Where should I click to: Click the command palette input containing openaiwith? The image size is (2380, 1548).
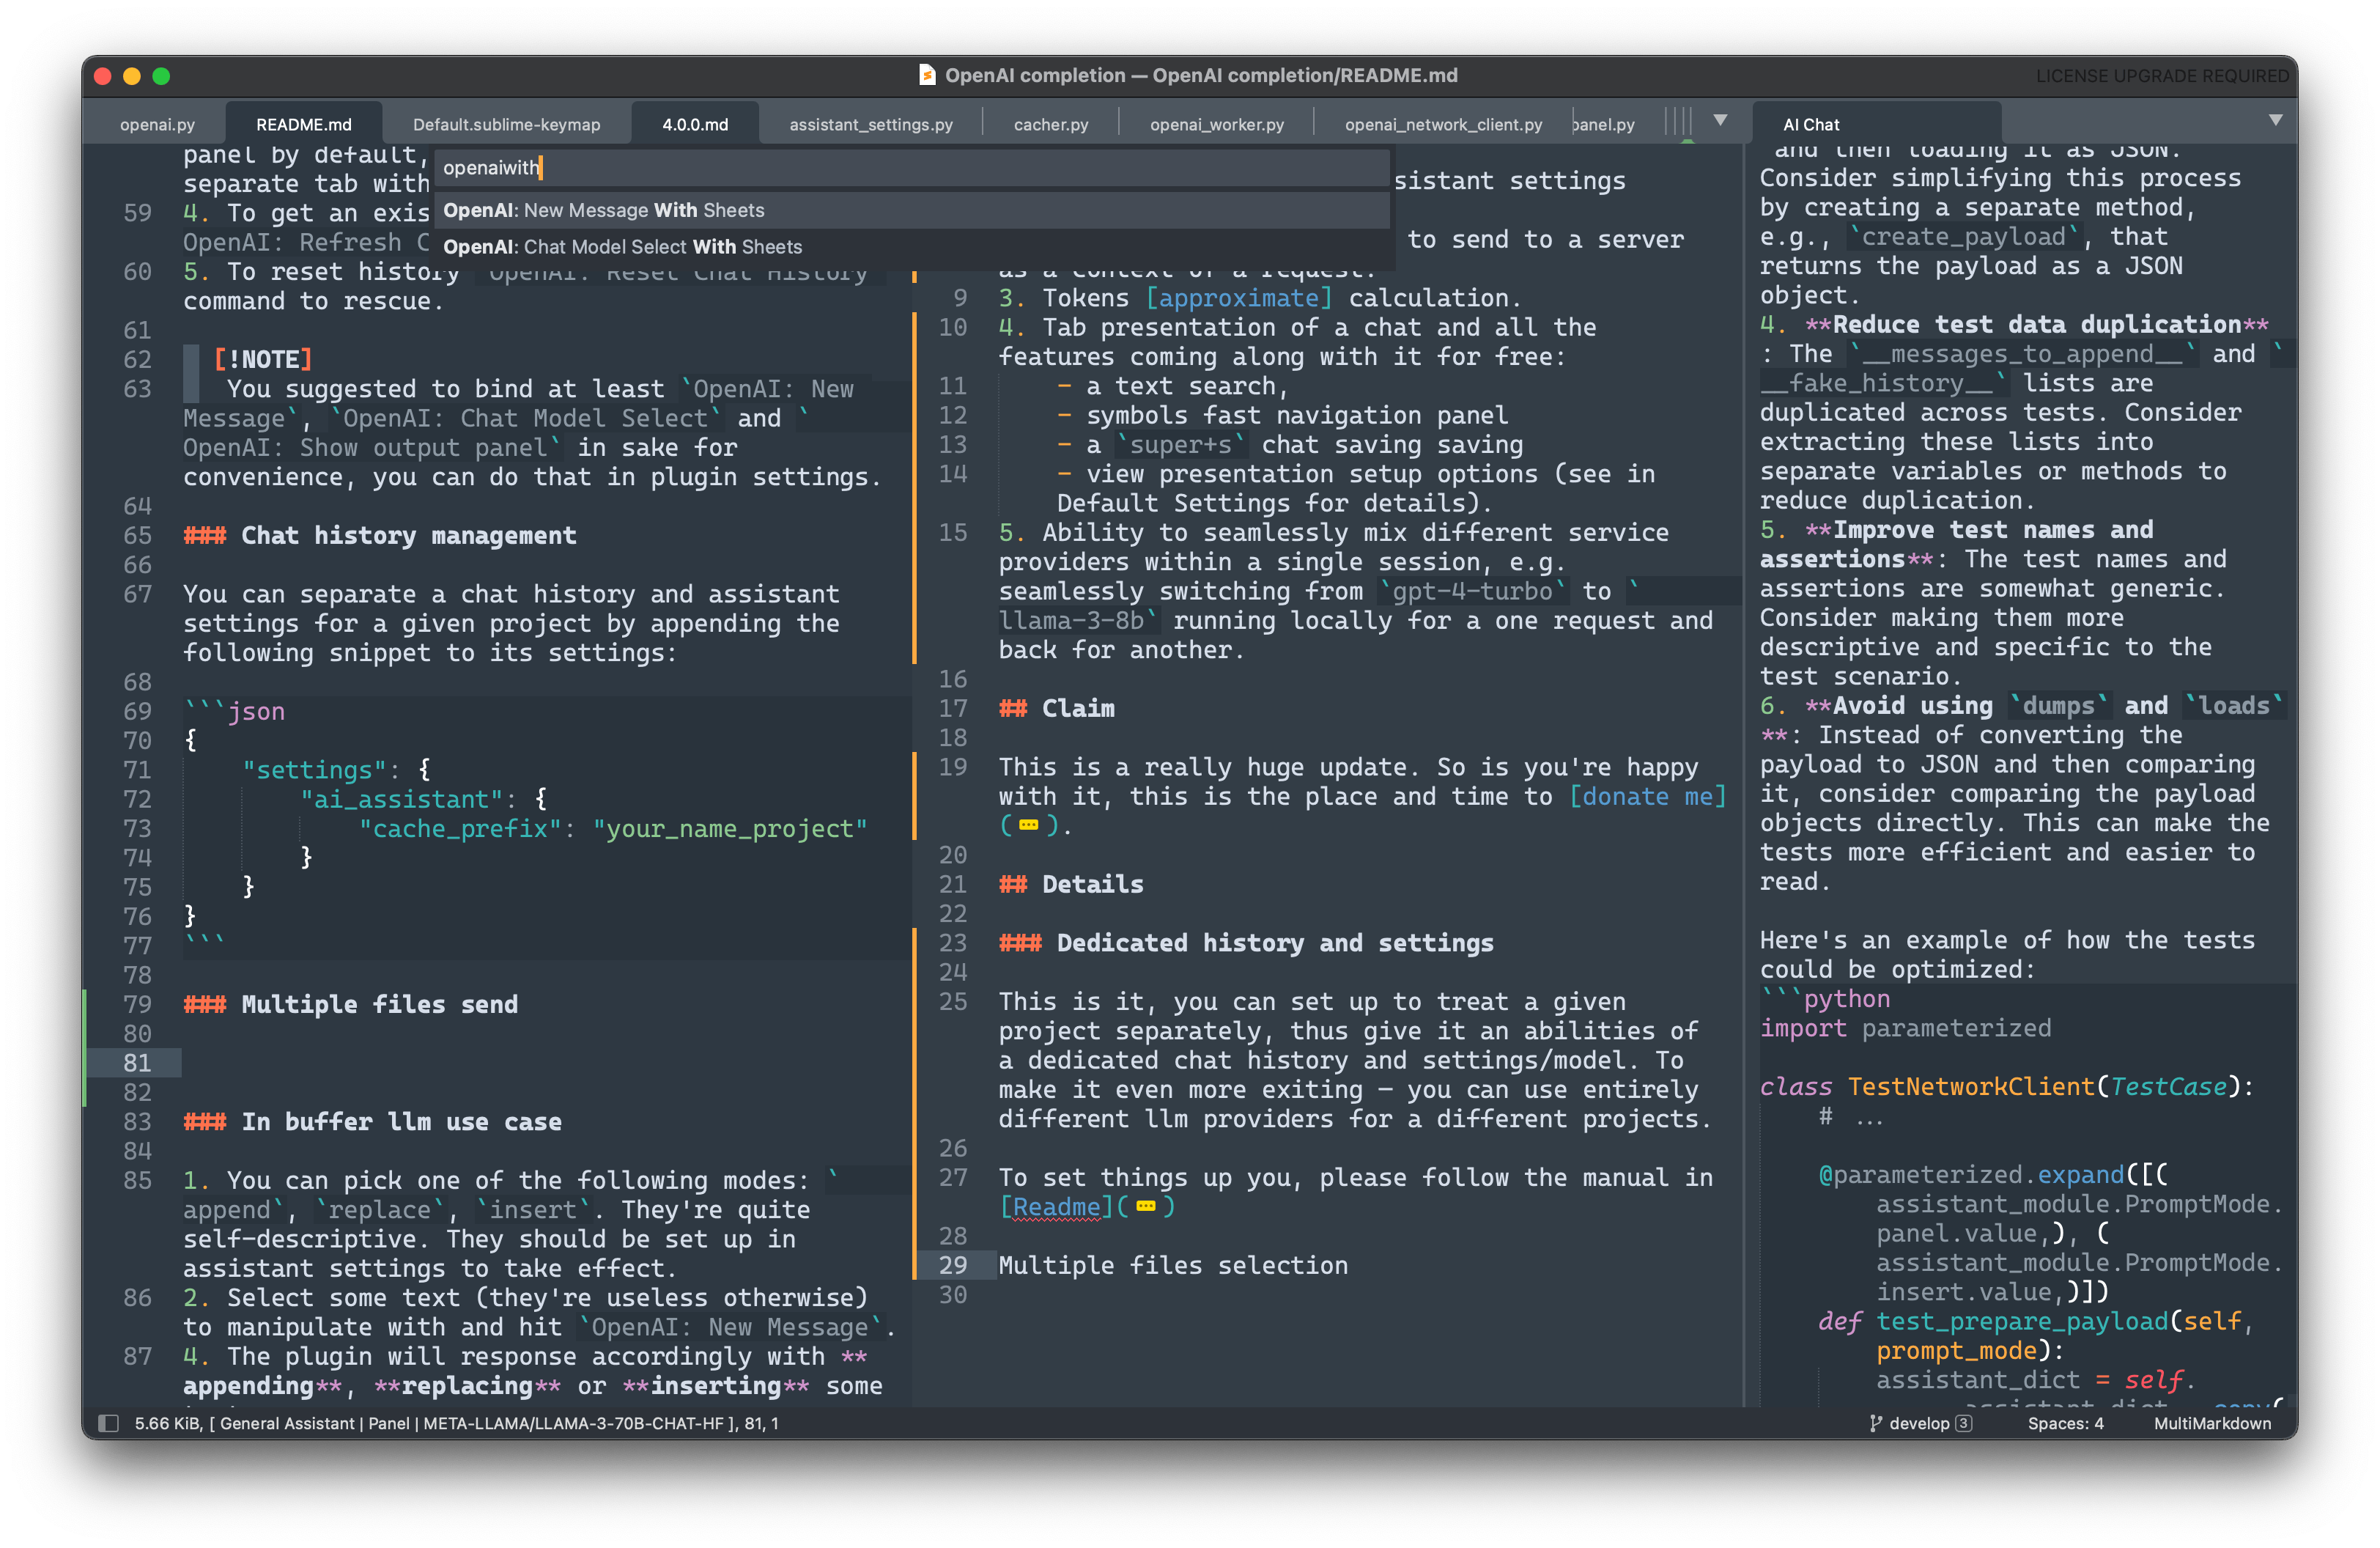911,167
